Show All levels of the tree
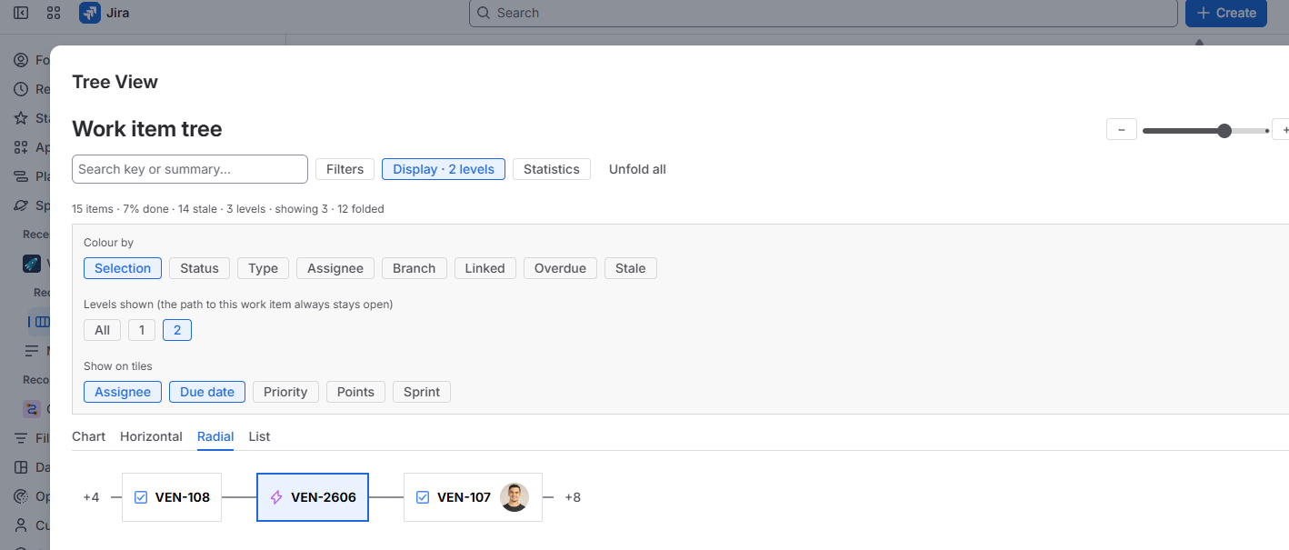 pos(103,330)
